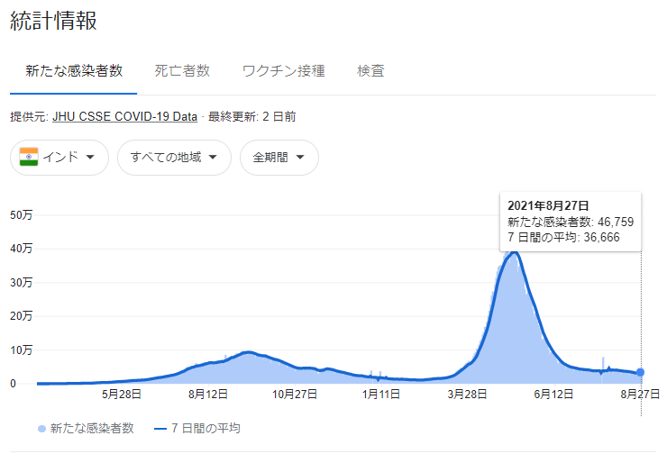Select the ワクチン接種 tab
The height and width of the screenshot is (463, 667).
pyautogui.click(x=283, y=70)
